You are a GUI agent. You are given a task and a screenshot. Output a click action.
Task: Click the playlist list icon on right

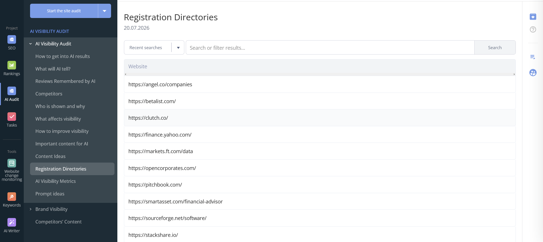[533, 57]
